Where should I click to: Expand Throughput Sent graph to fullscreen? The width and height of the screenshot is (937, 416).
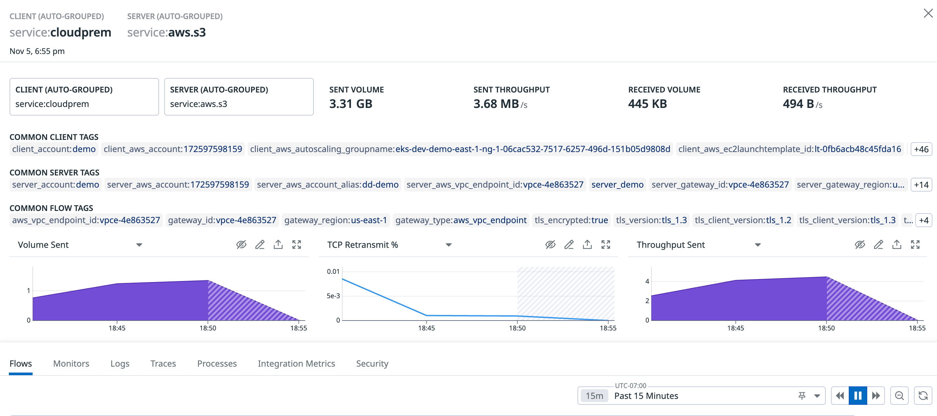915,245
